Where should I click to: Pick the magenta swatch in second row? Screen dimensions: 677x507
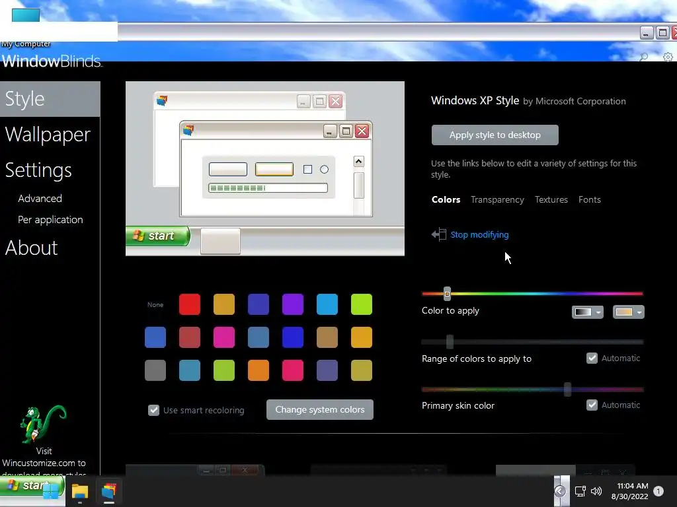(x=224, y=337)
